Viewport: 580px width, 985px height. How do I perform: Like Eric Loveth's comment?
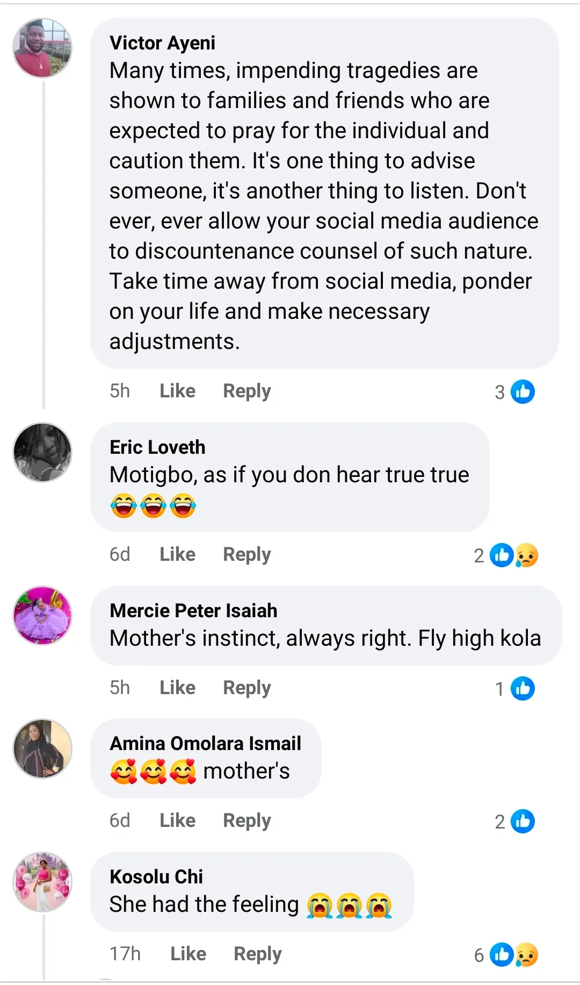[x=177, y=554]
